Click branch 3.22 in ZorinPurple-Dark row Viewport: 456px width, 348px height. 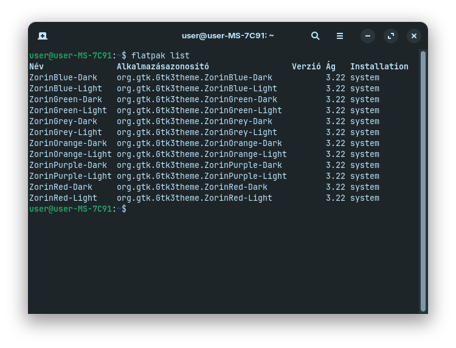(336, 165)
